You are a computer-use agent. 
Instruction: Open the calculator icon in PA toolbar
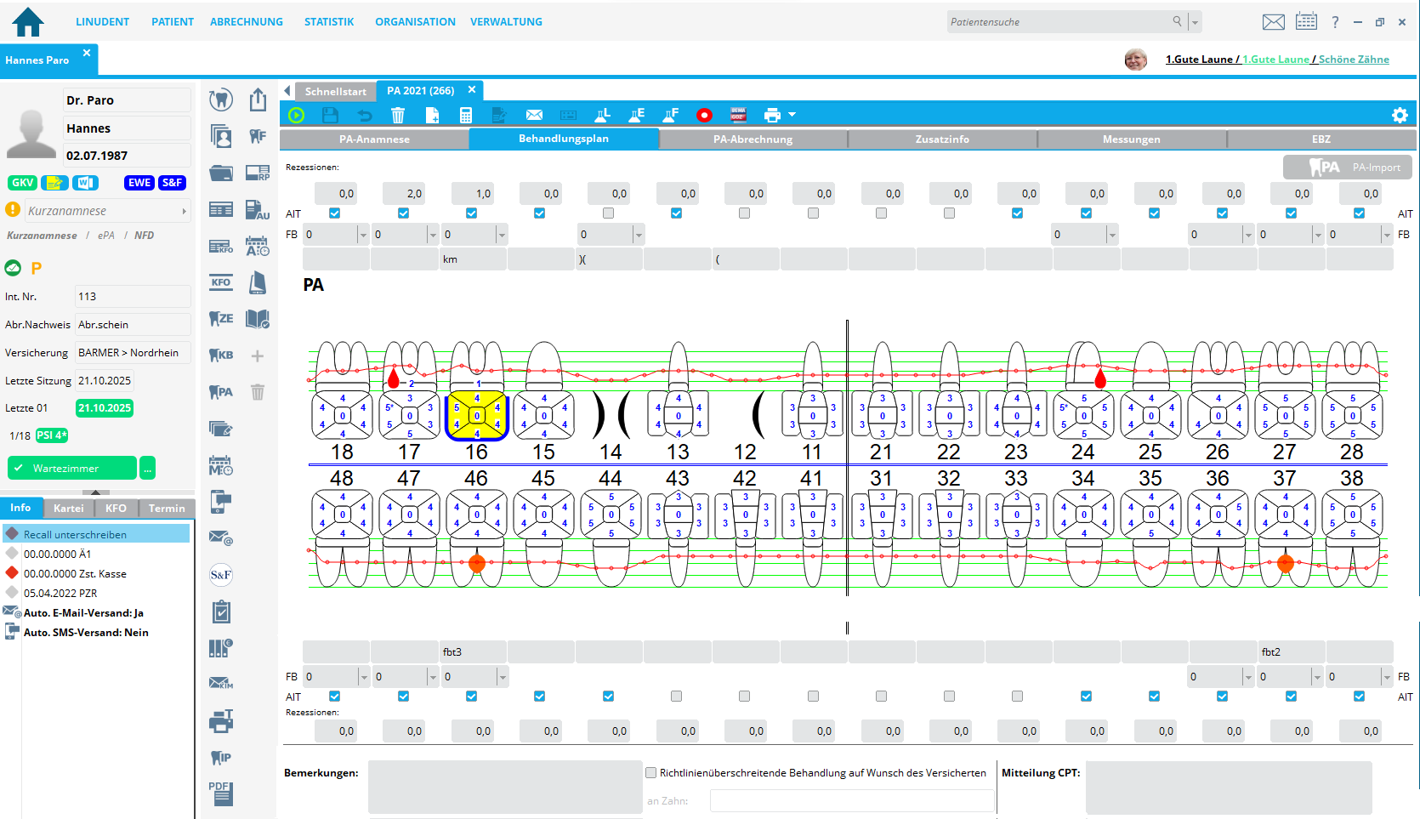pos(465,115)
